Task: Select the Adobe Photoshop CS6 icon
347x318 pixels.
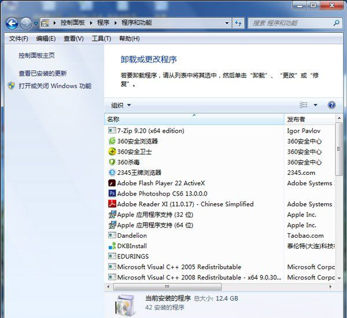Action: pyautogui.click(x=112, y=193)
